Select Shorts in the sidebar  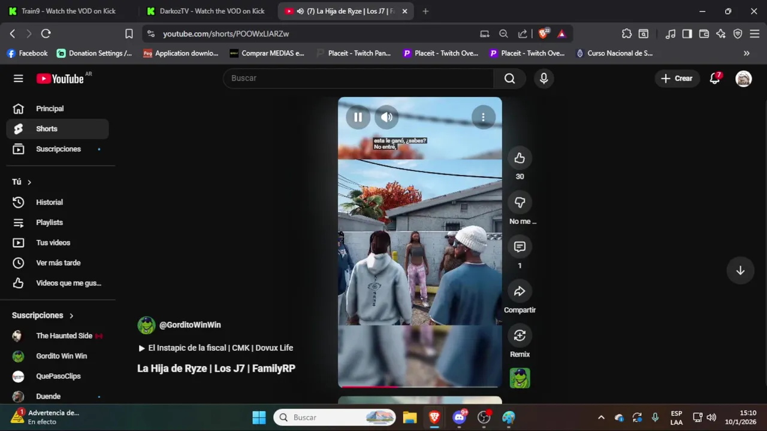click(58, 129)
